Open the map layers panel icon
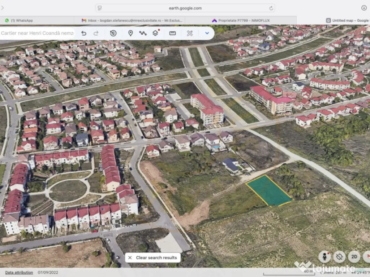Viewport: 370px width, 277px height. (x=155, y=33)
